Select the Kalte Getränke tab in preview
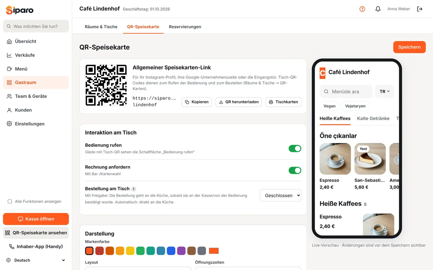 373,118
